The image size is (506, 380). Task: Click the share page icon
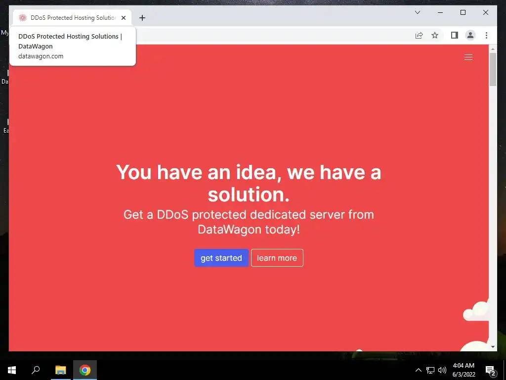419,35
